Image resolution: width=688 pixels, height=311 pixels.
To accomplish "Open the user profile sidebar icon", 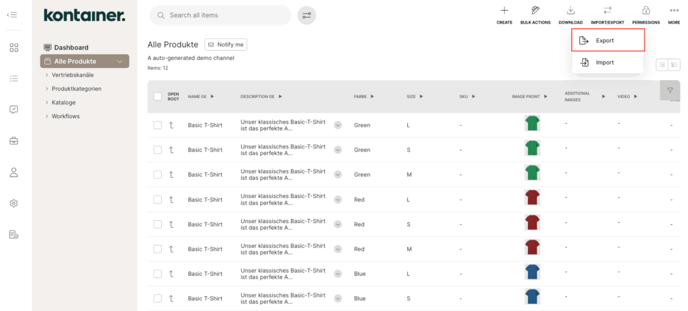I will (13, 172).
